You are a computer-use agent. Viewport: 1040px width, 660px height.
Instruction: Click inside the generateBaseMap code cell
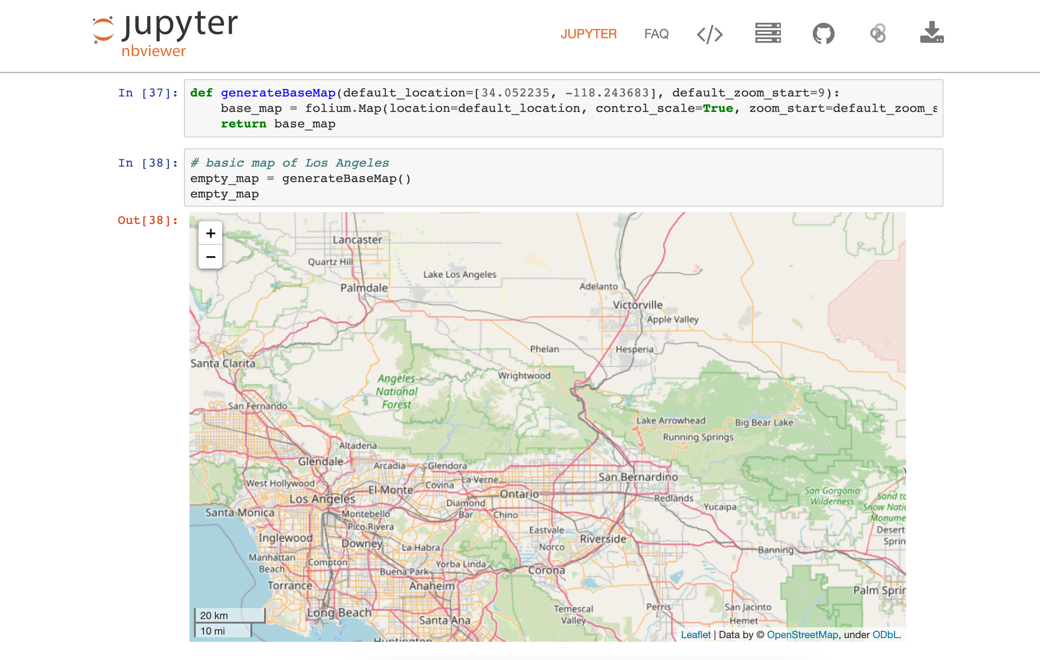563,108
